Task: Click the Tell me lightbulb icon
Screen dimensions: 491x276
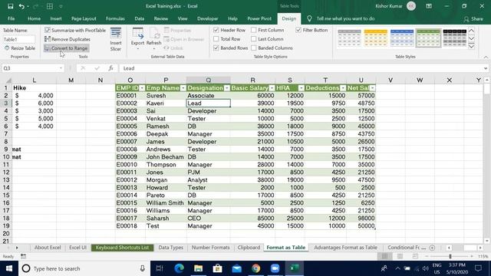Action: click(309, 18)
